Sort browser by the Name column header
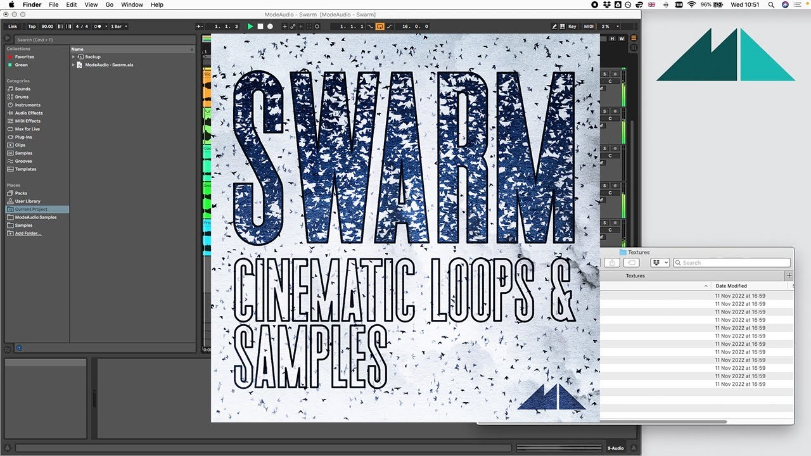811x456 pixels. pos(132,49)
